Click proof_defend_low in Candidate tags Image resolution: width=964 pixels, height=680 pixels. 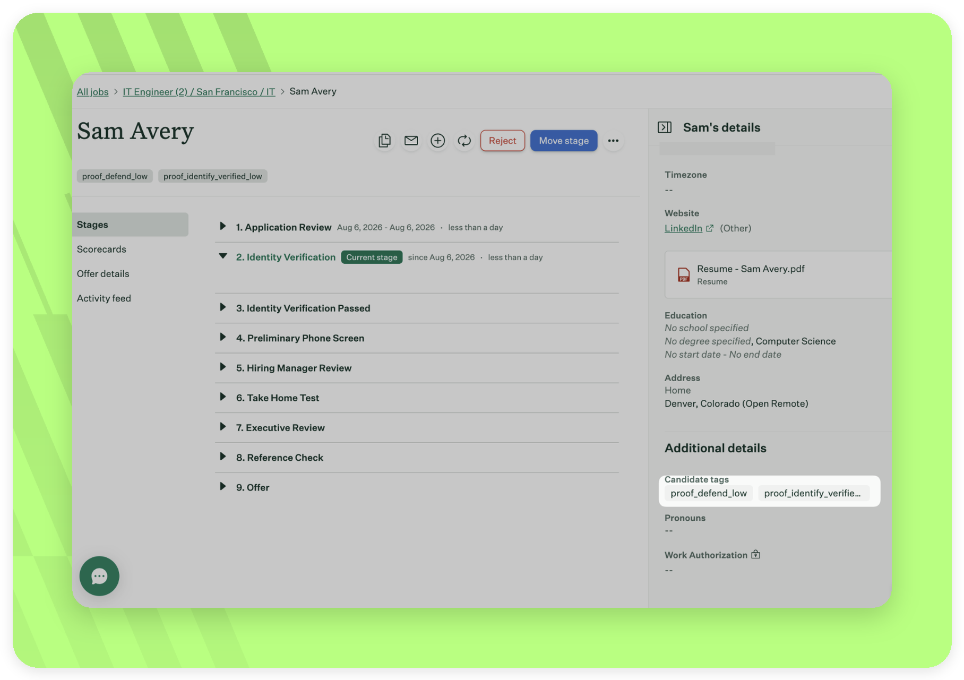point(709,493)
